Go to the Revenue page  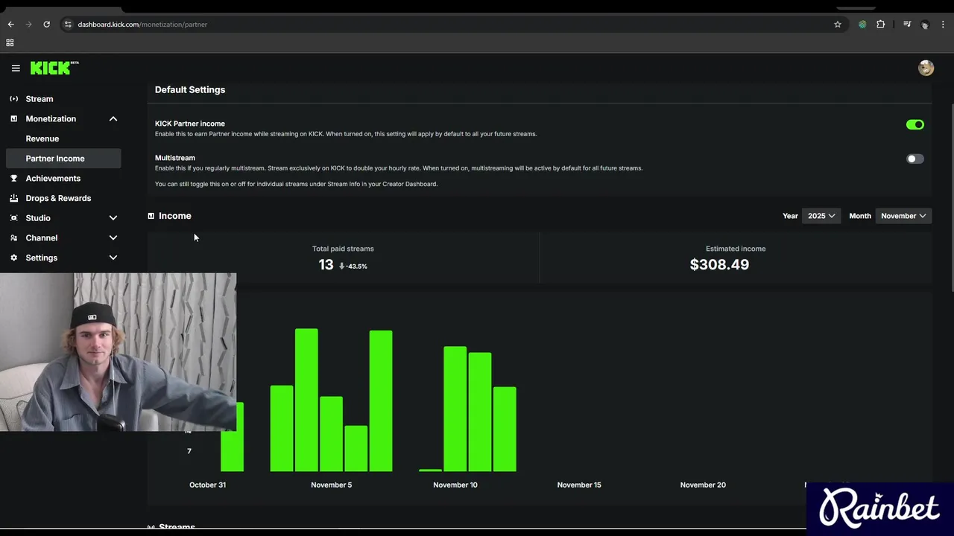(42, 138)
